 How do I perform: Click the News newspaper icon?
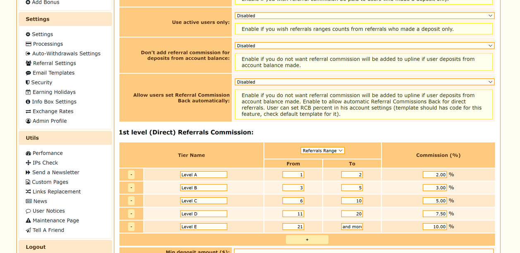click(x=29, y=201)
